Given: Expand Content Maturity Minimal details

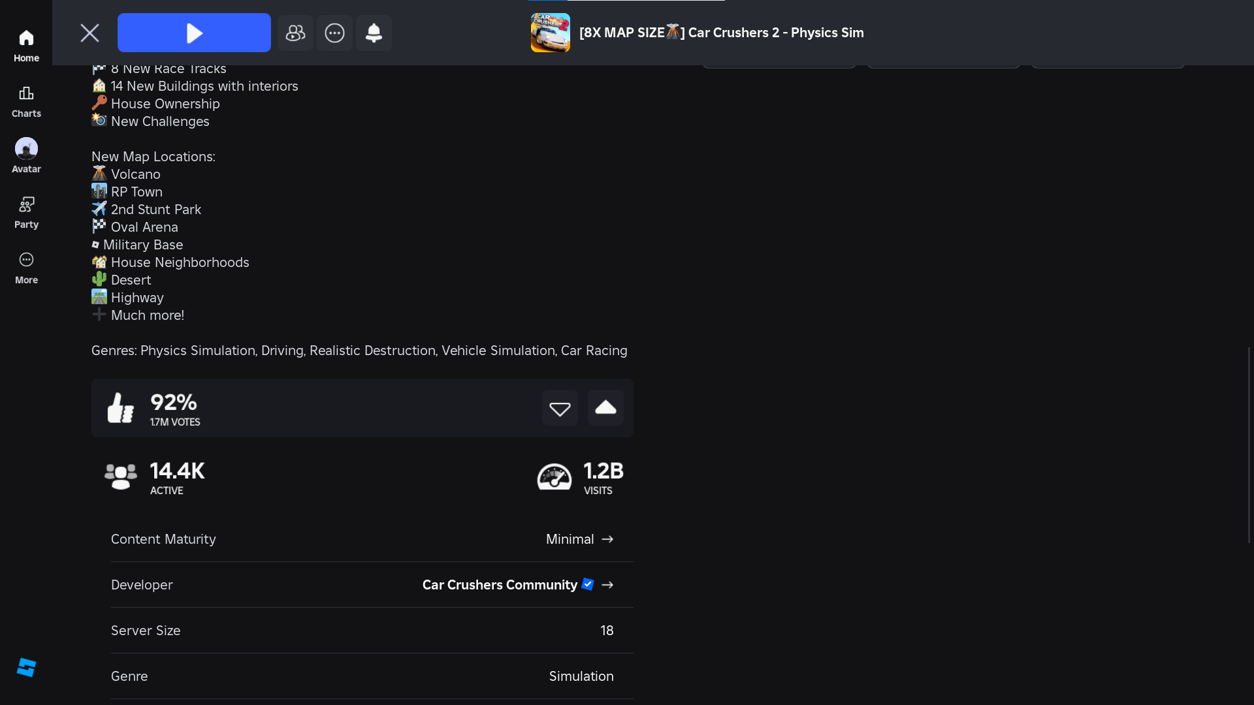Looking at the screenshot, I should click(x=570, y=539).
